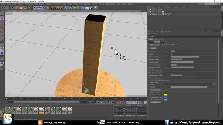Toggle the Avoid Blocked internal object checkbox
Image resolution: width=223 pixels, height=125 pixels.
(x=150, y=80)
